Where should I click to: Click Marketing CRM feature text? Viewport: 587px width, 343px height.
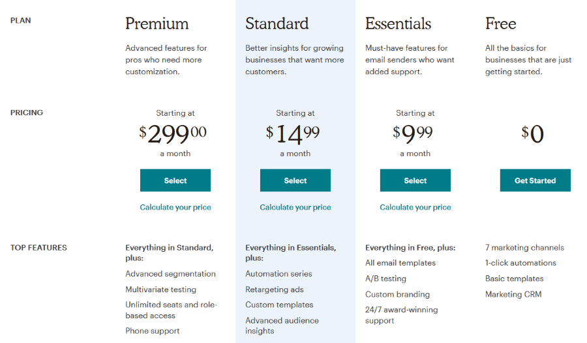pyautogui.click(x=513, y=294)
